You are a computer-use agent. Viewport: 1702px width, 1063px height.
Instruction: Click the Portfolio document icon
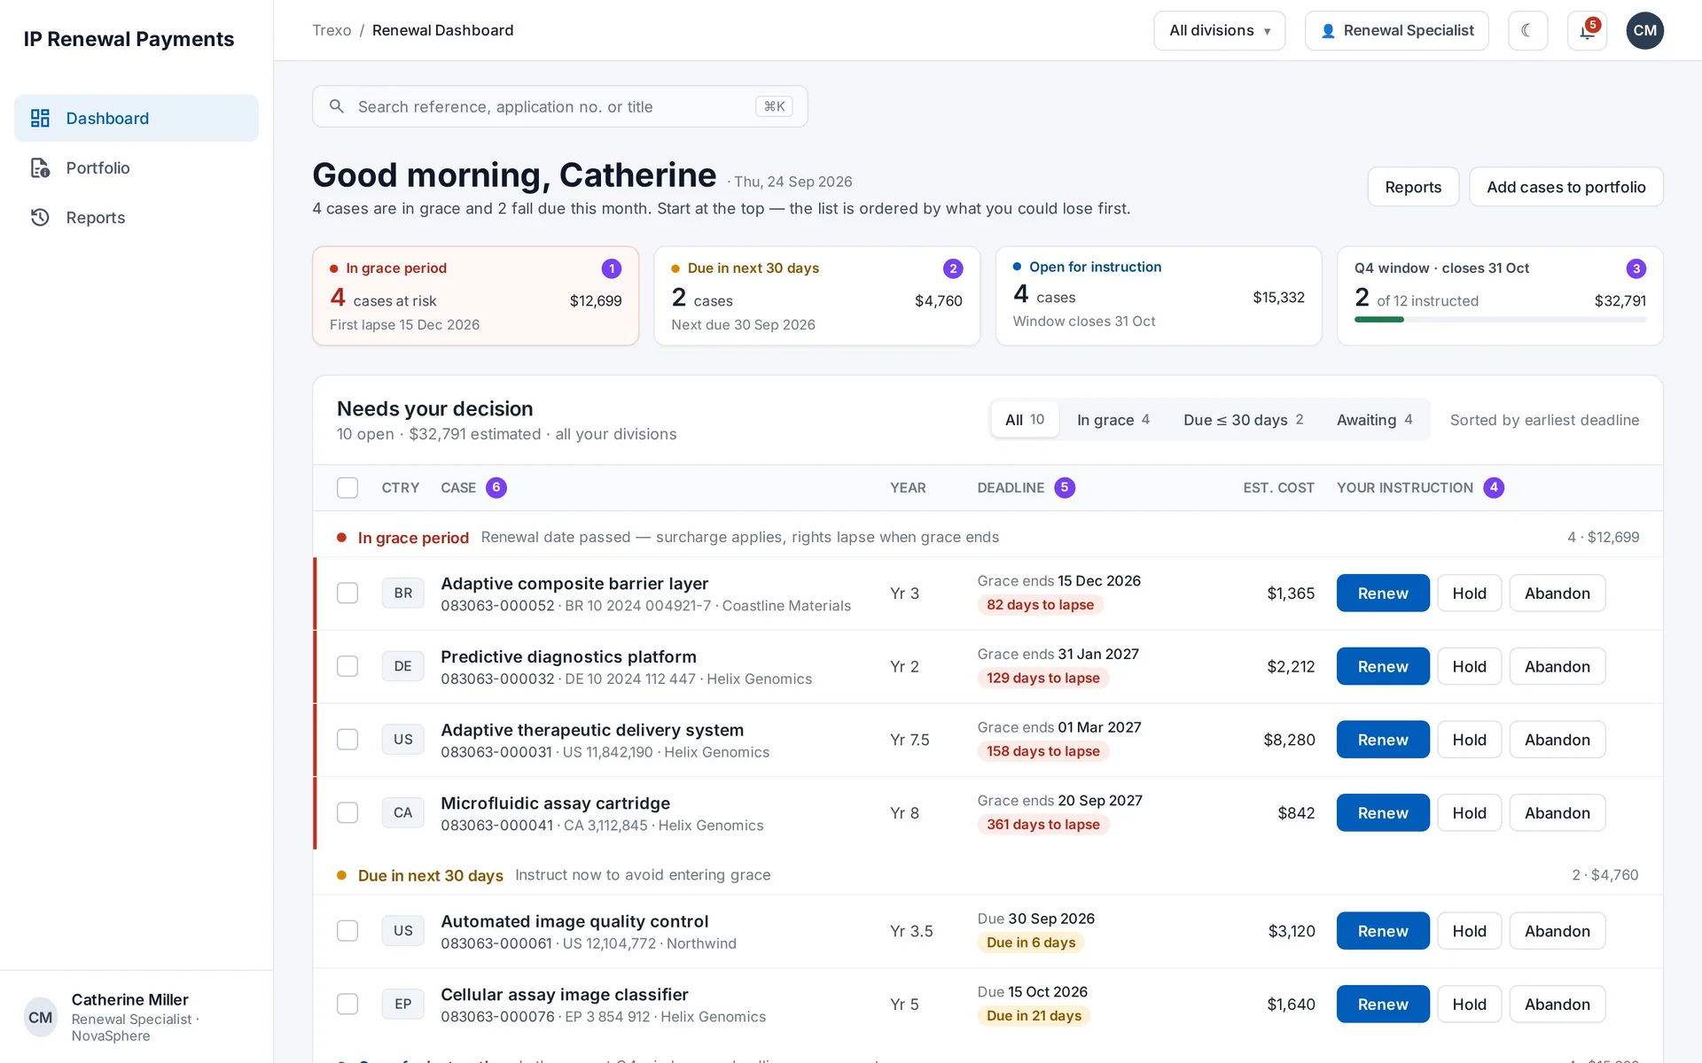pyautogui.click(x=40, y=167)
